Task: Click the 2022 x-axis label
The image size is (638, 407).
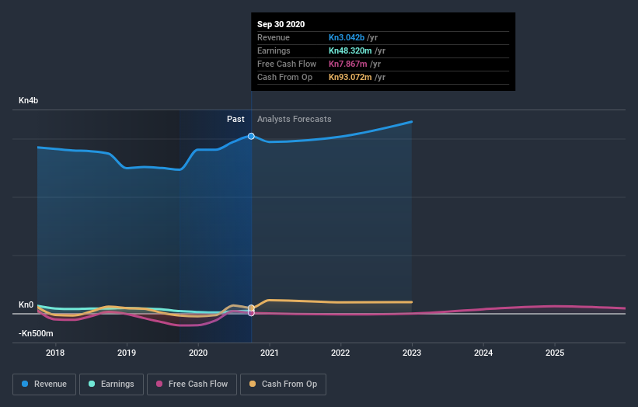Action: (x=340, y=353)
